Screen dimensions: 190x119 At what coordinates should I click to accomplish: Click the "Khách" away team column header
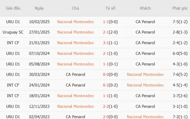point(145,8)
